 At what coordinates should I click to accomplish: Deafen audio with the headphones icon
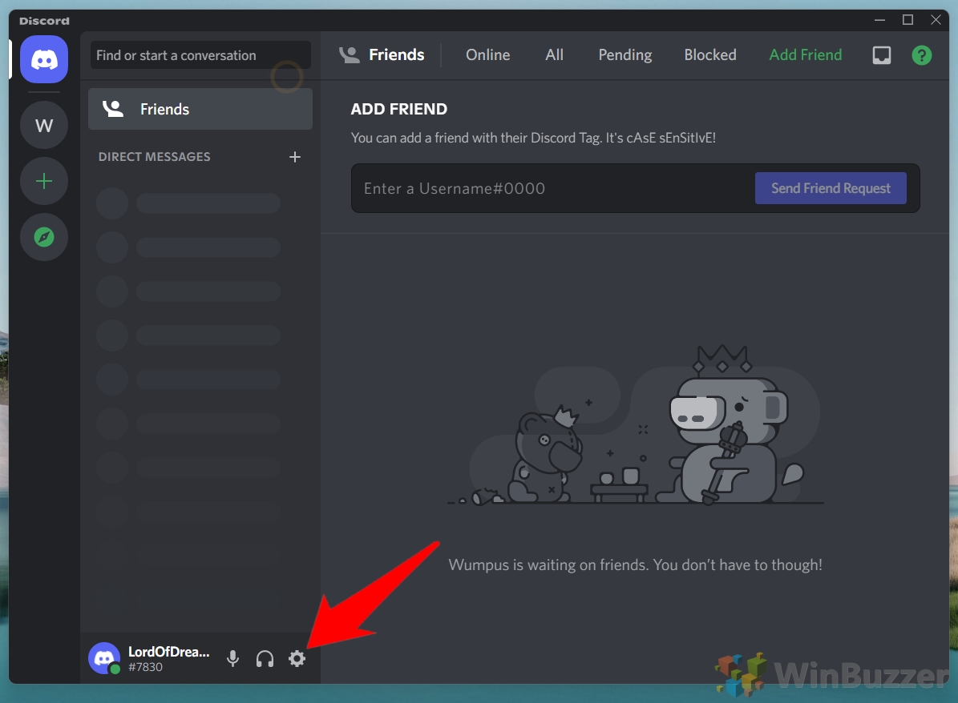(x=265, y=658)
